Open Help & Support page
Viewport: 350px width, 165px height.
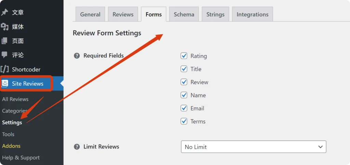[21, 157]
